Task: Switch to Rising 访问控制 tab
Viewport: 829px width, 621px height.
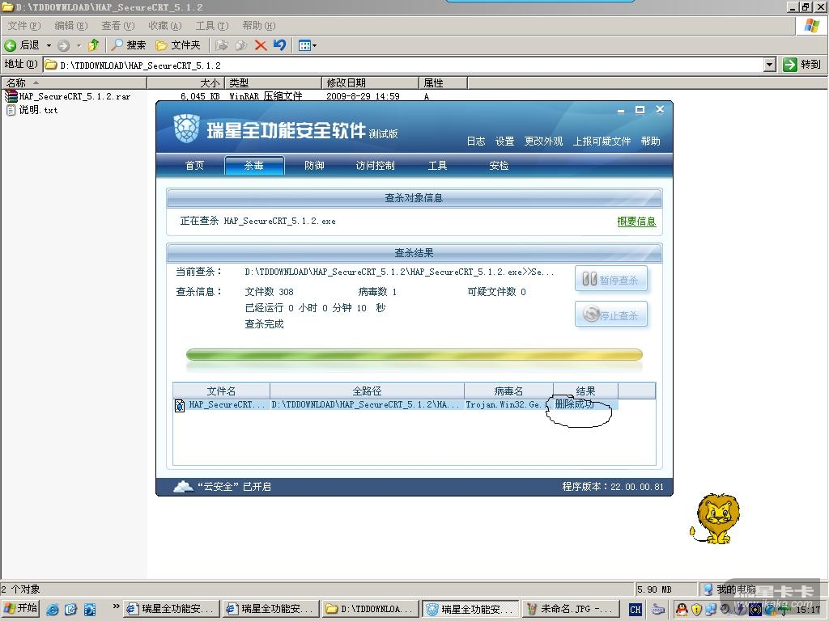Action: pos(375,165)
